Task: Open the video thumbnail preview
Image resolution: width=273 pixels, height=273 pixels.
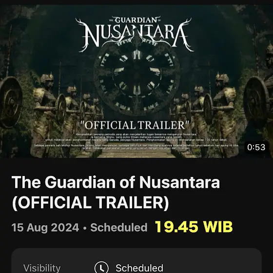Action: (136, 81)
